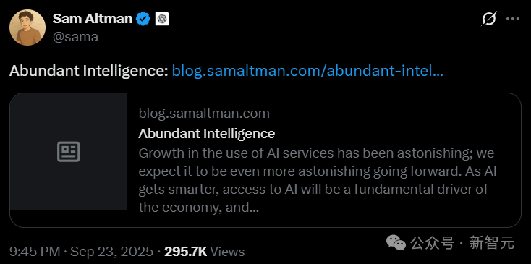Click the blue verified checkmark badge
The image size is (531, 264).
(x=143, y=19)
